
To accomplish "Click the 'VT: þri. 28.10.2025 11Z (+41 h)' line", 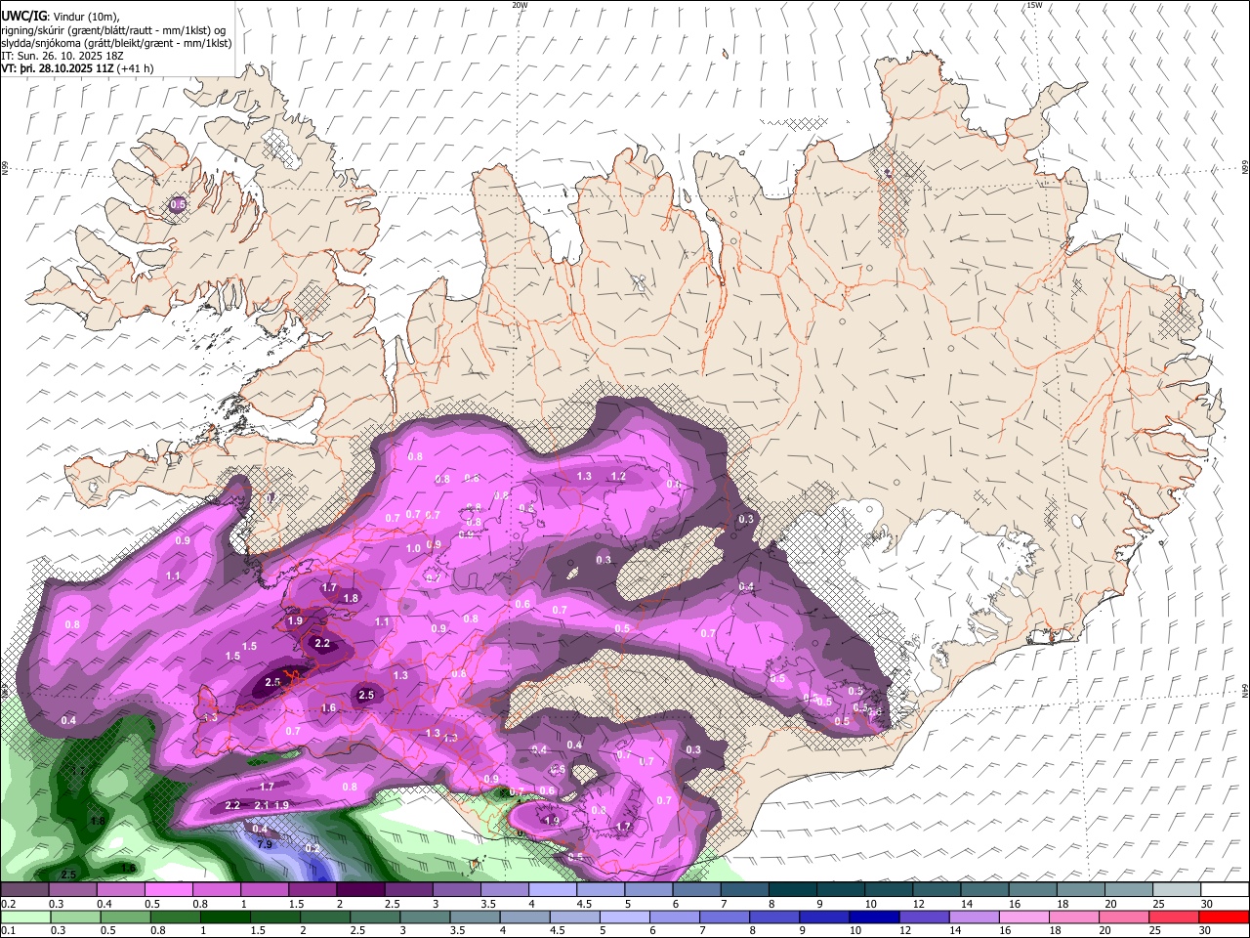I will pyautogui.click(x=77, y=68).
